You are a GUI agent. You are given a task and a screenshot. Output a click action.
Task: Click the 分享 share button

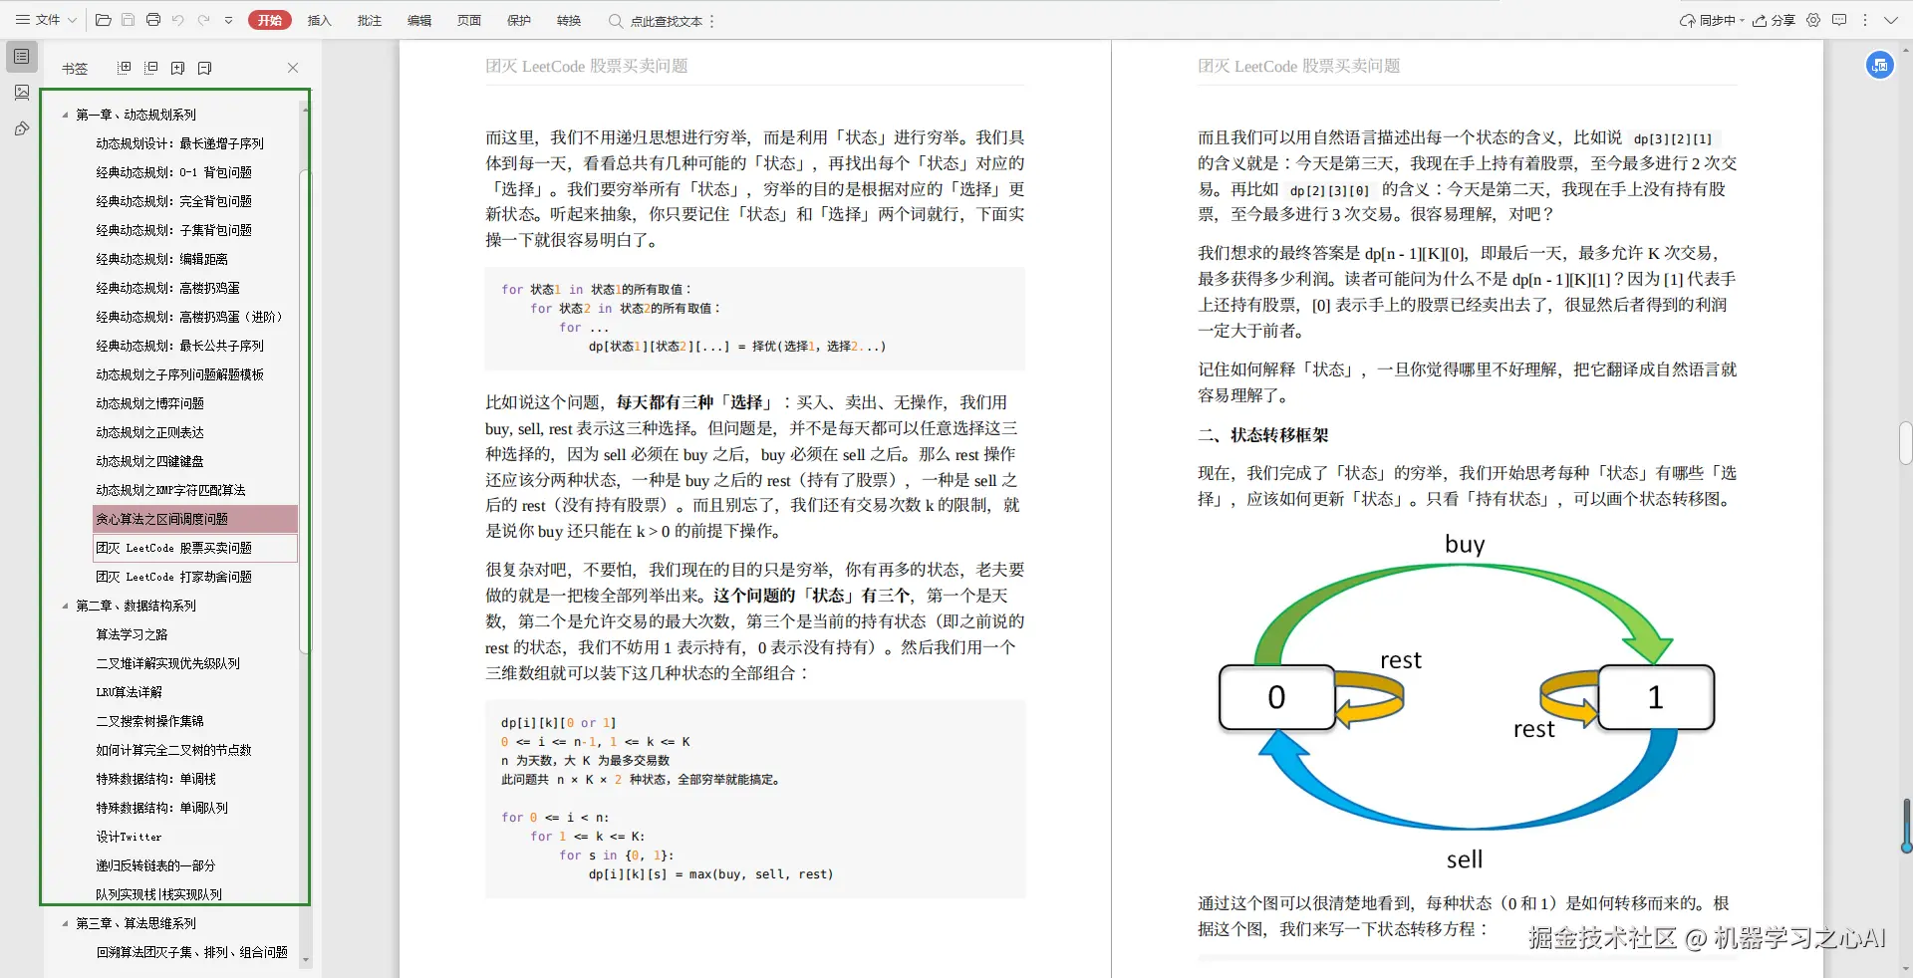[x=1774, y=20]
